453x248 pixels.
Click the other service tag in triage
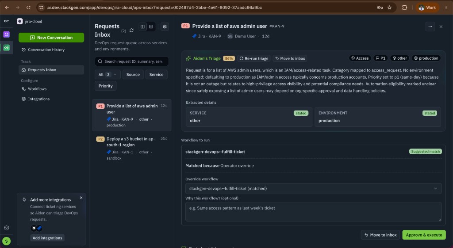click(399, 58)
